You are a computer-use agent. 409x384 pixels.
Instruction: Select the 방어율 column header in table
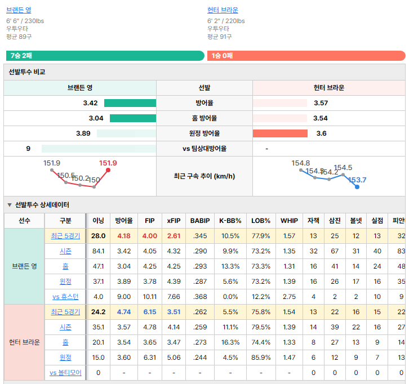(x=124, y=221)
